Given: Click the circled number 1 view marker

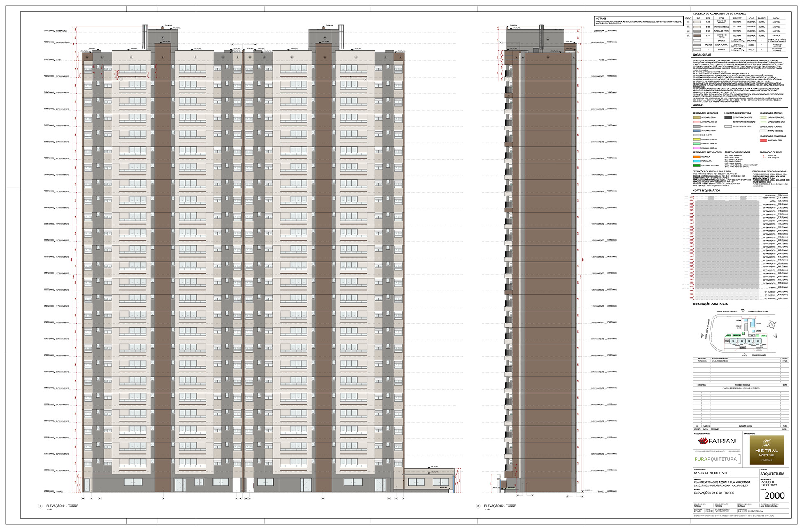Looking at the screenshot, I should point(40,506).
